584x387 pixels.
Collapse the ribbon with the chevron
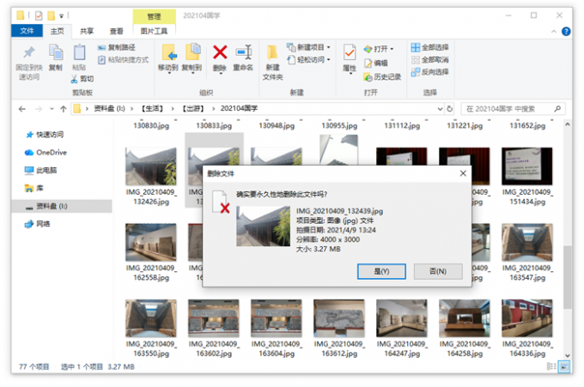tap(553, 32)
